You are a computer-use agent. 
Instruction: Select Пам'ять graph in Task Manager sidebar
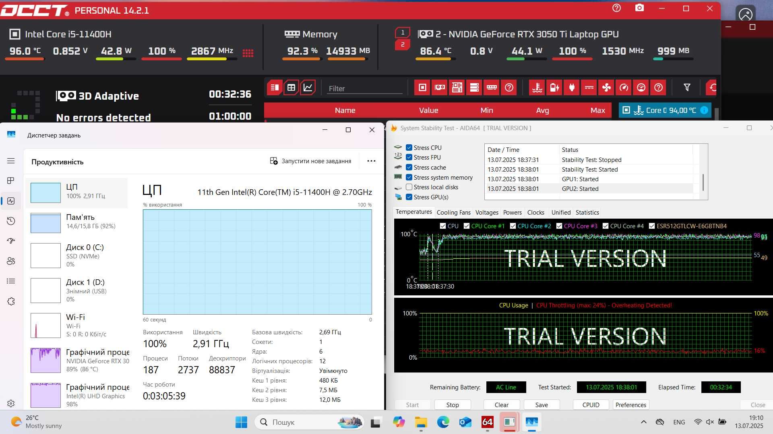(77, 223)
